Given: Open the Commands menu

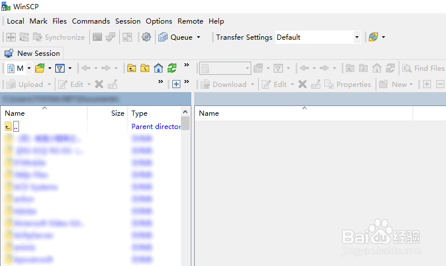Looking at the screenshot, I should coord(90,21).
